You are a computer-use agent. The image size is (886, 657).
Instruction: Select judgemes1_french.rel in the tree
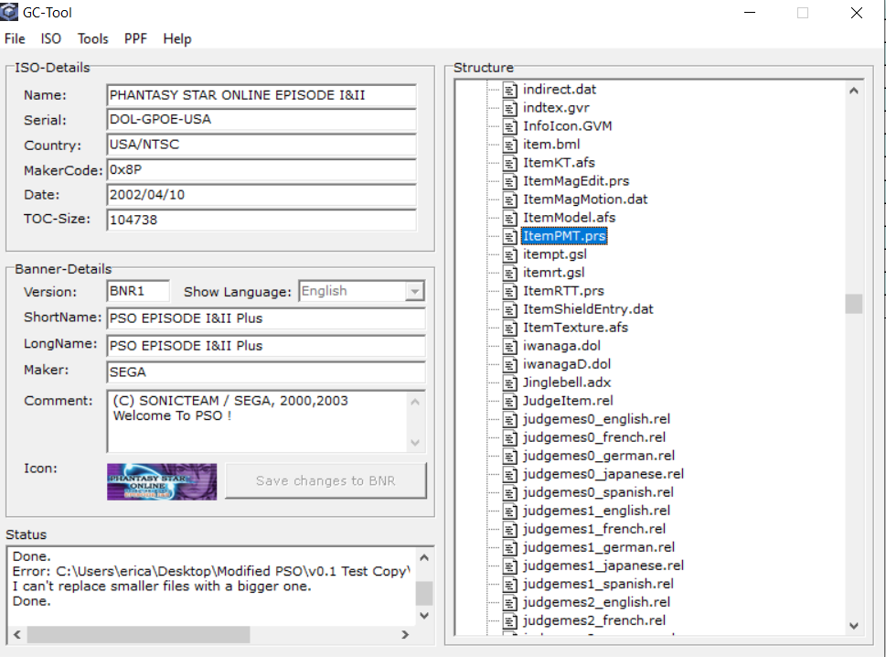pos(594,529)
